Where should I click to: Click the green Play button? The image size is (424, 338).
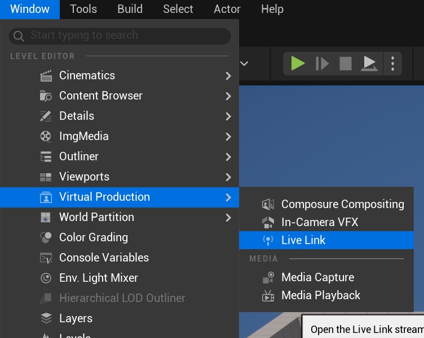298,63
